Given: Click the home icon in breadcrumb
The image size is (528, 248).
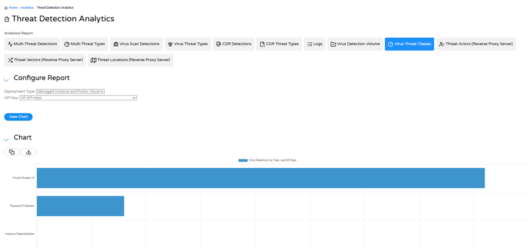Looking at the screenshot, I should (6, 8).
